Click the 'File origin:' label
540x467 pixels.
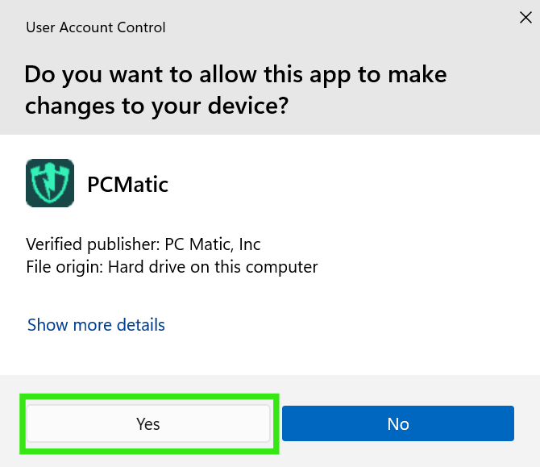64,267
